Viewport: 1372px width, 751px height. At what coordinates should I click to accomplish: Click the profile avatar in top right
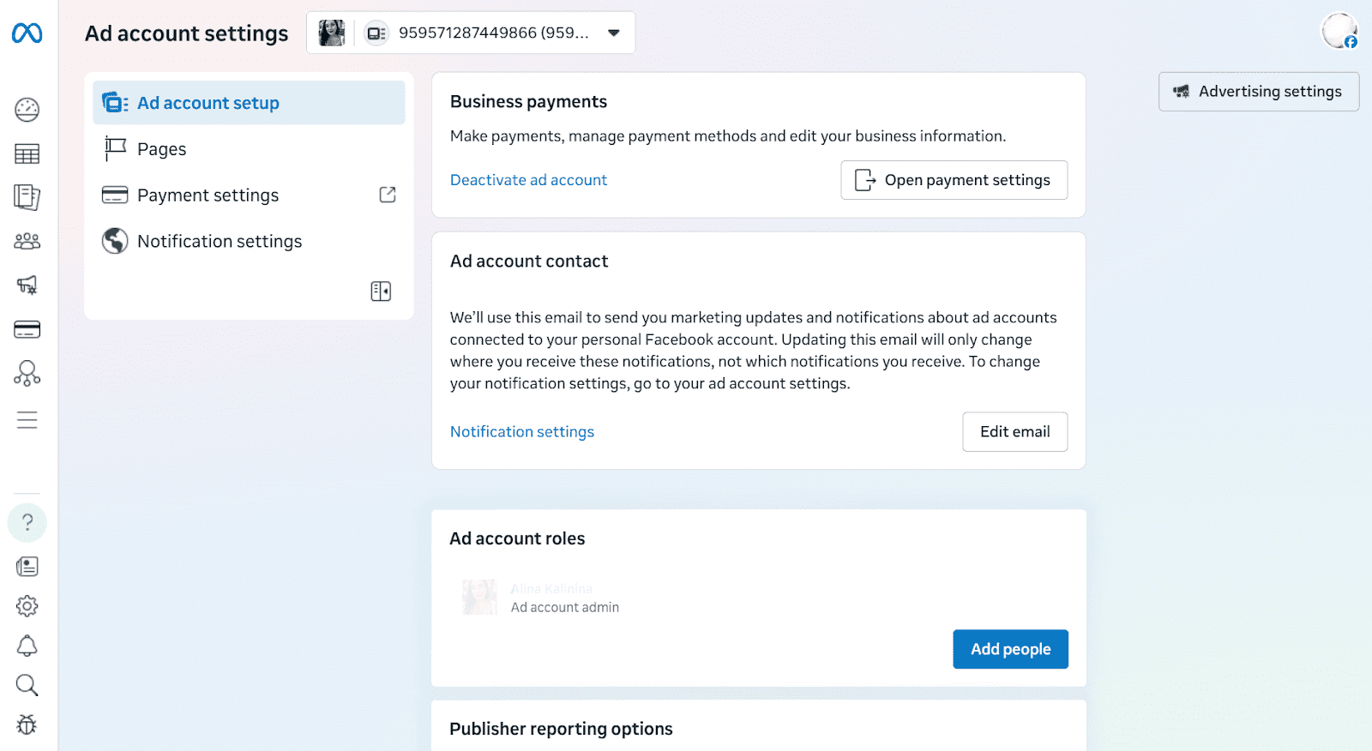(1339, 32)
